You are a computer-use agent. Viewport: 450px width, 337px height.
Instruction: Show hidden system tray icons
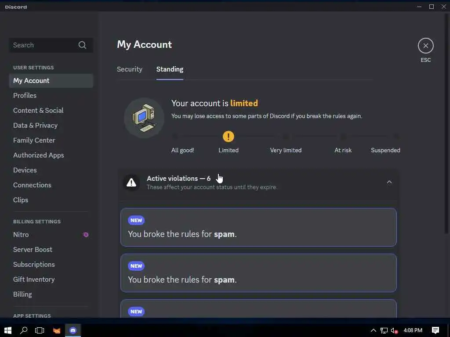click(x=373, y=330)
